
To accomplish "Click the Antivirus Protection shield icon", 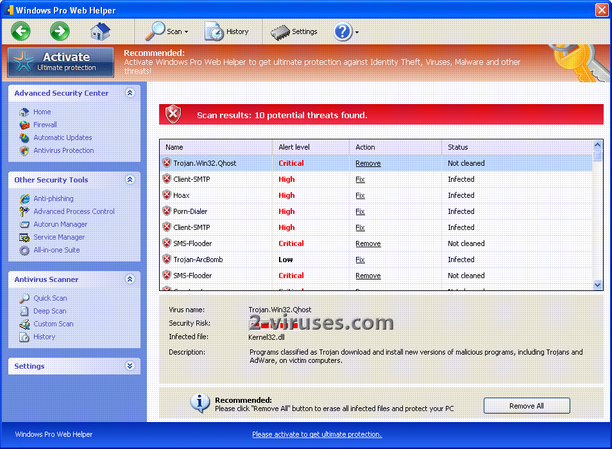I will [x=24, y=151].
